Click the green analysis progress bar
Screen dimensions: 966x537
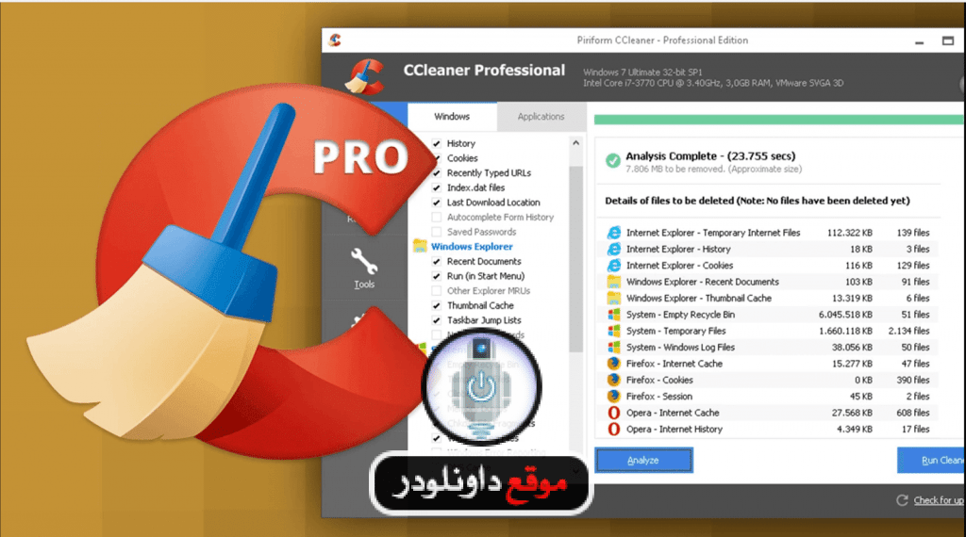tap(778, 120)
